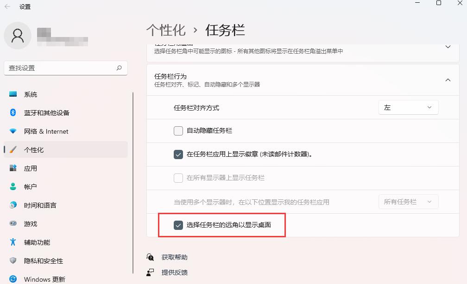Uncheck 在任务栏应用上显示徽章 checkbox
Viewport: 467px width, 284px height.
tap(178, 154)
